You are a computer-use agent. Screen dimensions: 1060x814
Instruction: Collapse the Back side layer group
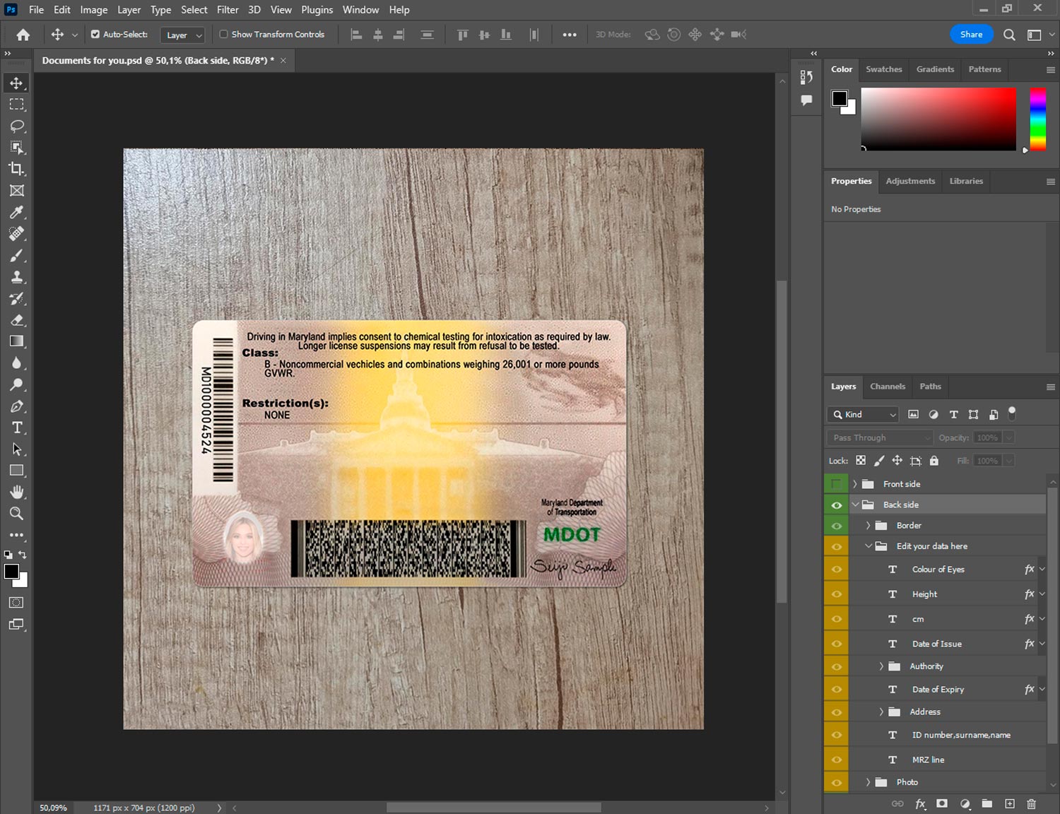[x=856, y=505]
